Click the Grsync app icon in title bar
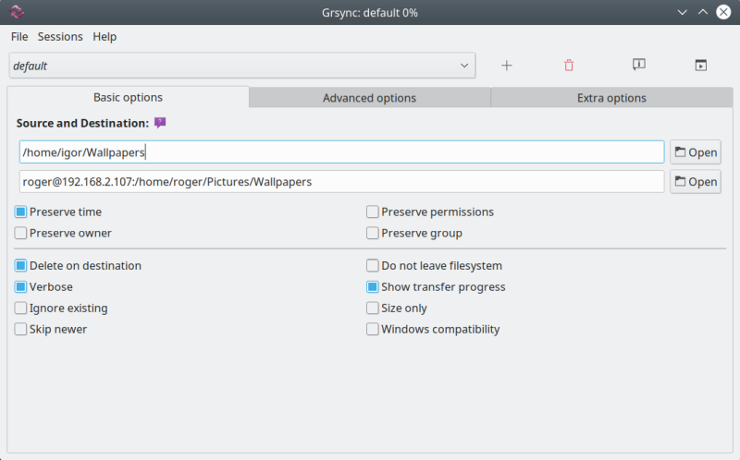This screenshot has width=740, height=460. tap(18, 12)
